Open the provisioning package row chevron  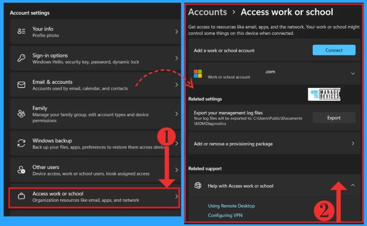tap(353, 143)
